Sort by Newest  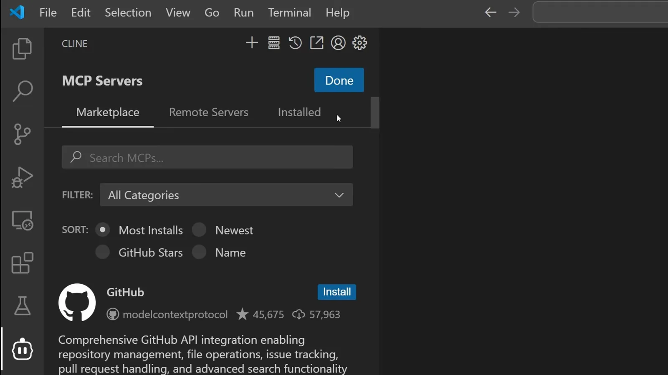[x=199, y=230]
